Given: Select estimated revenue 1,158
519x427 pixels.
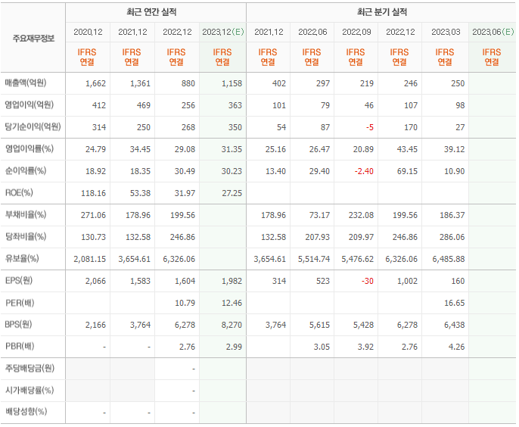Looking at the screenshot, I should [232, 83].
